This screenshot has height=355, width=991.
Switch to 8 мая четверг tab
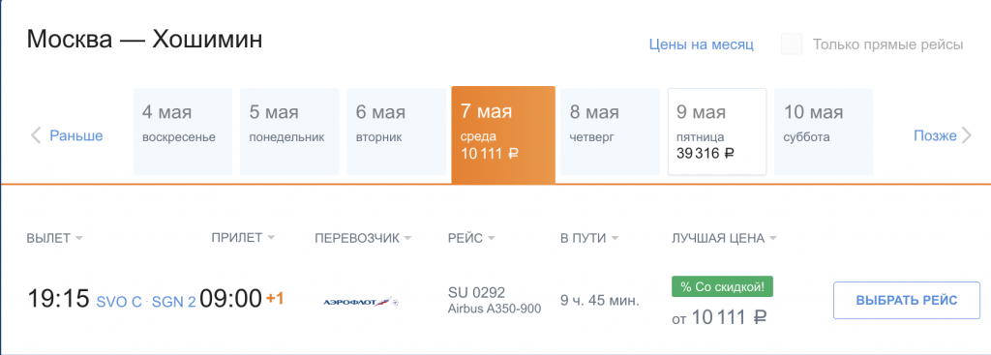coord(610,132)
